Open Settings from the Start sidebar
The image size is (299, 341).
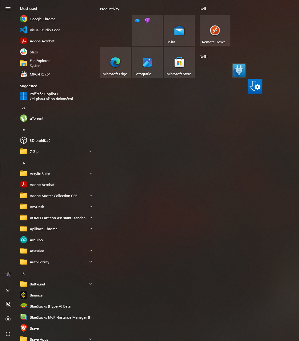[8, 319]
